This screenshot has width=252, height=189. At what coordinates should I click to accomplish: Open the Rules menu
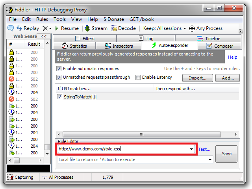point(42,19)
